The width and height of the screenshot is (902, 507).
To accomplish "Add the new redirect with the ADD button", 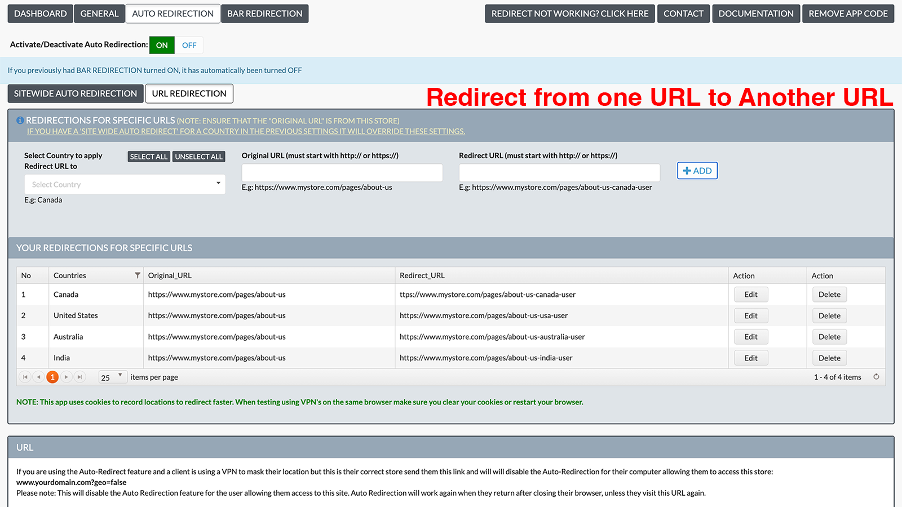I will click(697, 170).
